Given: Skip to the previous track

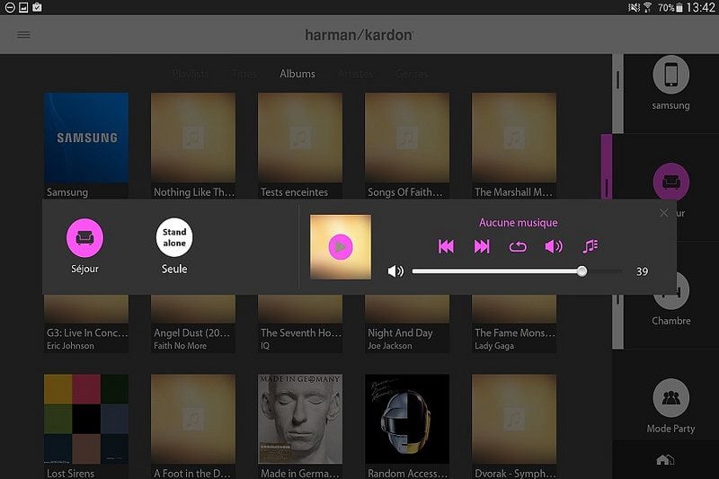Looking at the screenshot, I should tap(446, 246).
